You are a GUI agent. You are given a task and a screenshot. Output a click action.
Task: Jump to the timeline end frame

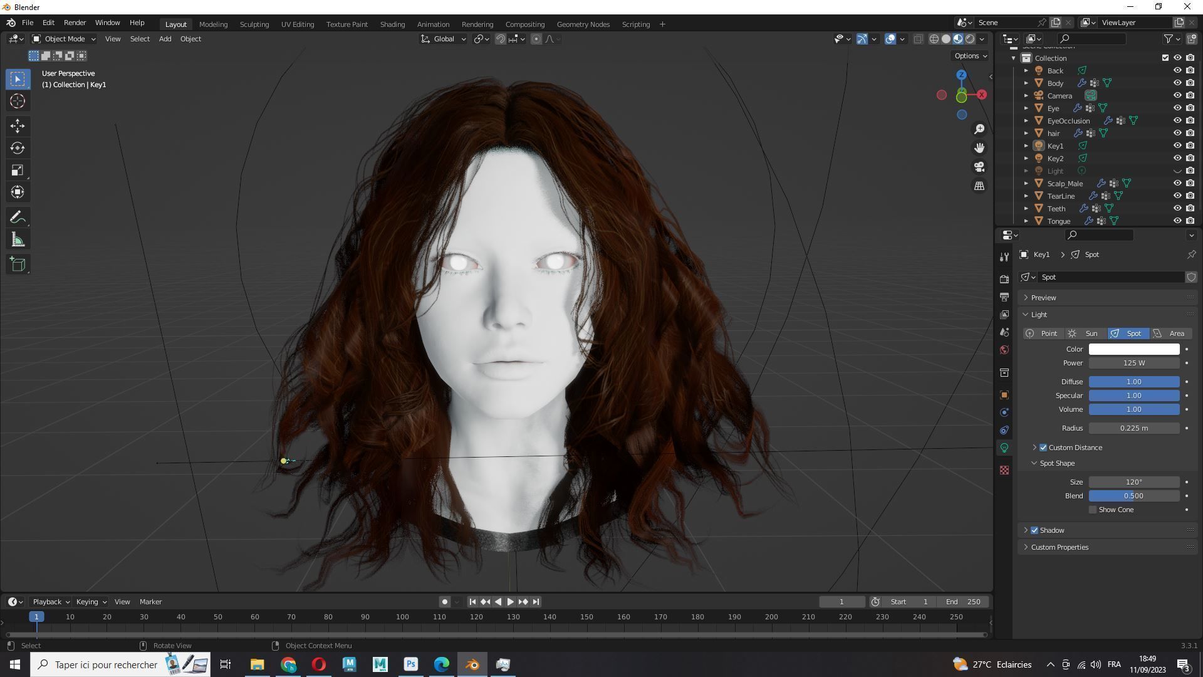tap(536, 602)
